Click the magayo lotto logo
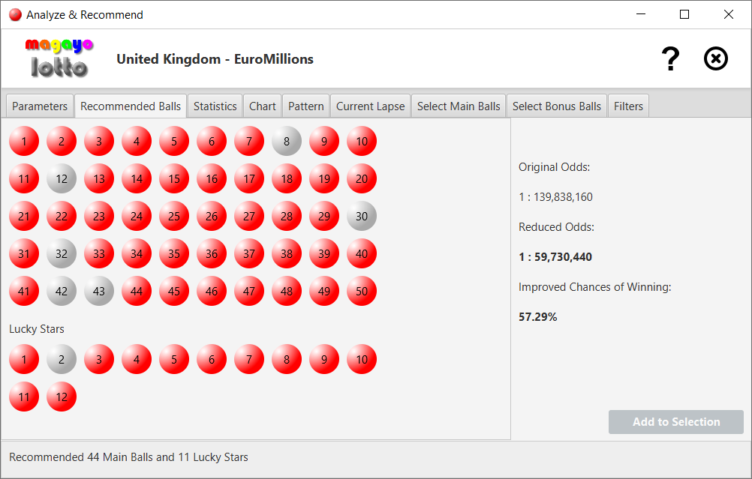The image size is (752, 479). point(59,58)
